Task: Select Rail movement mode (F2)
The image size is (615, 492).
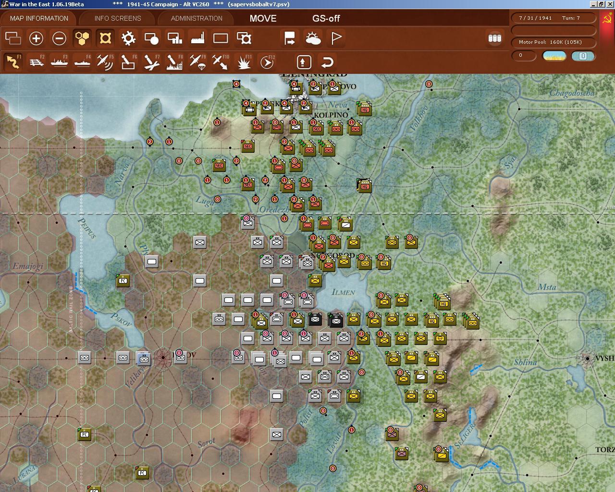Action: [x=36, y=62]
